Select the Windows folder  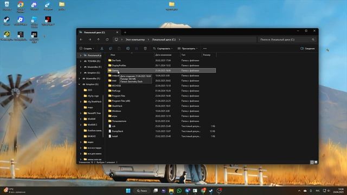pos(162,111)
